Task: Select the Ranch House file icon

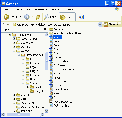Action: click(51, 89)
